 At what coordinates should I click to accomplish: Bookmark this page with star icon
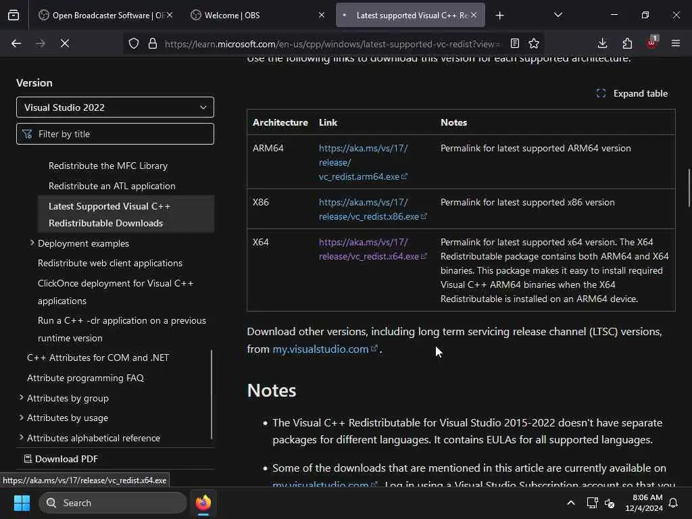534,43
